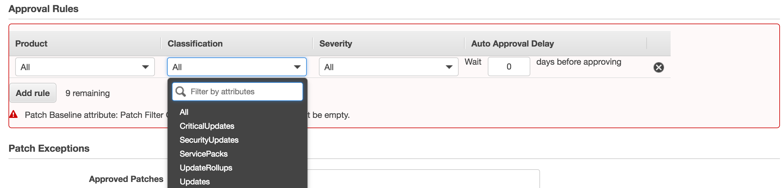This screenshot has width=783, height=188.
Task: Open the Severity dropdown
Action: (388, 67)
